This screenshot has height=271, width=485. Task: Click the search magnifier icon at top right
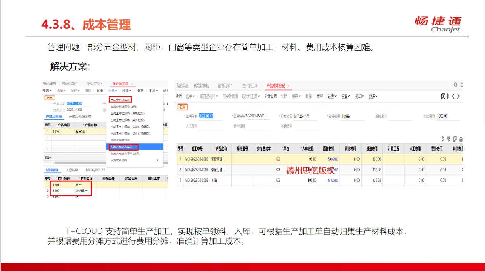(455, 85)
